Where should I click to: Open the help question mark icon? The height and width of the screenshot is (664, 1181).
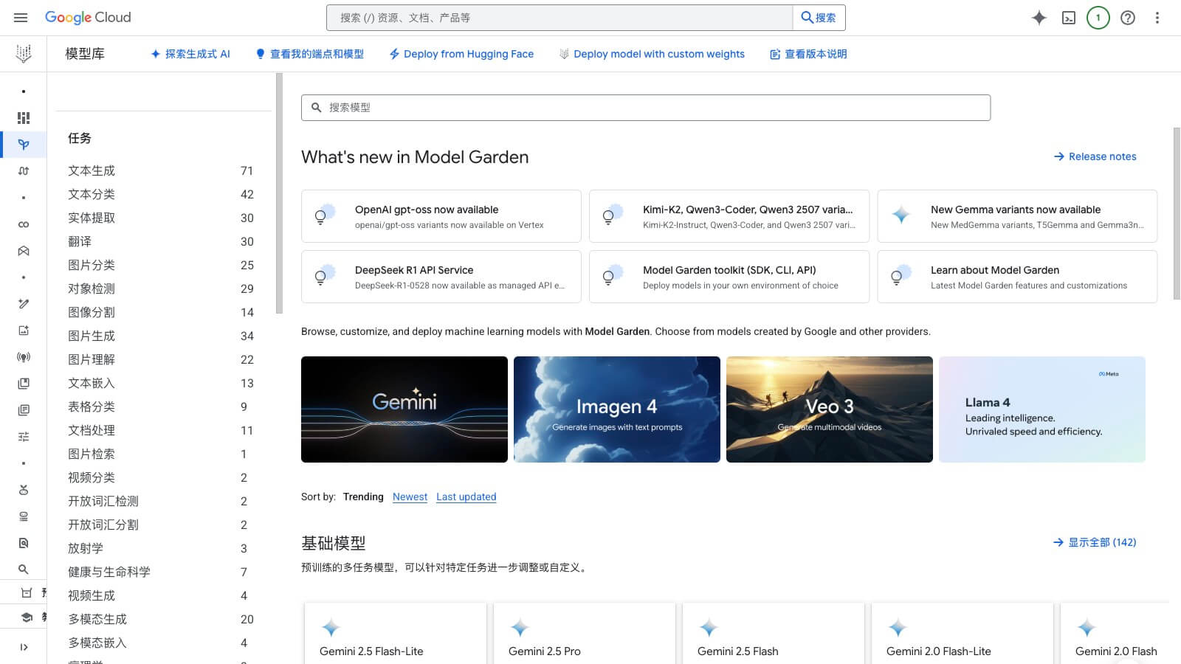point(1127,18)
